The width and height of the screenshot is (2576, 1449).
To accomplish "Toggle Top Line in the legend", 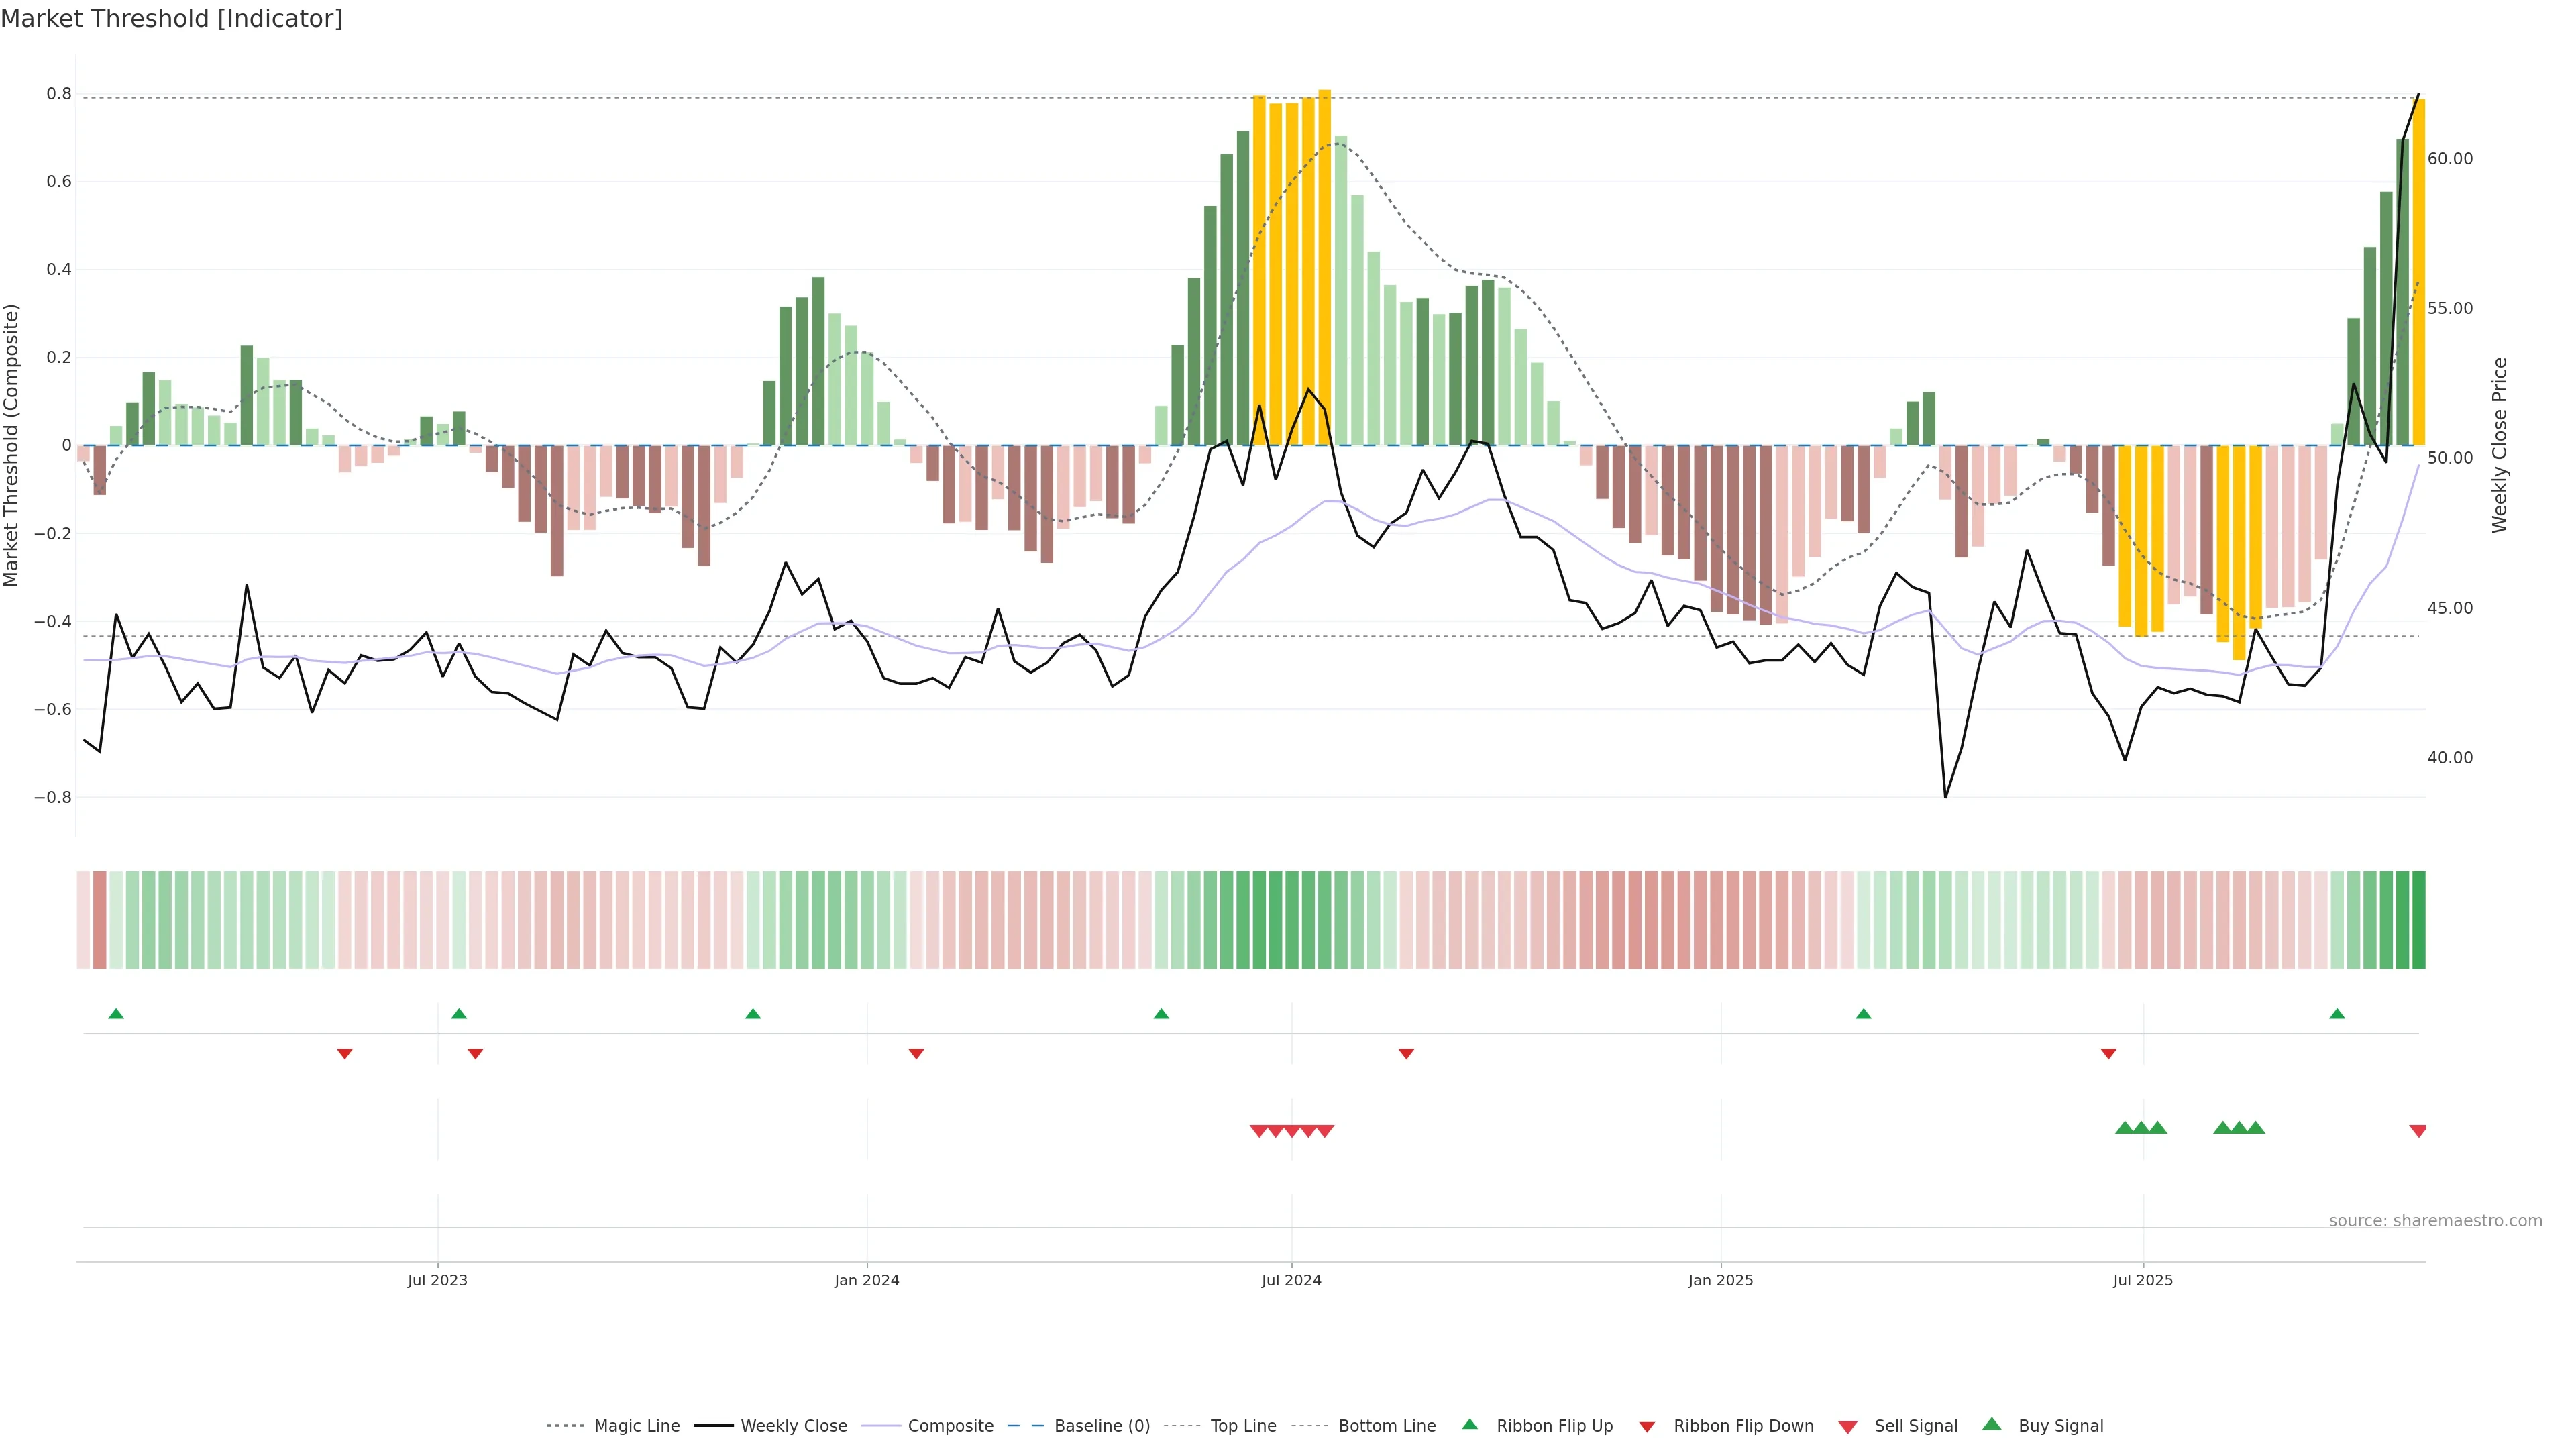I will point(1243,1426).
